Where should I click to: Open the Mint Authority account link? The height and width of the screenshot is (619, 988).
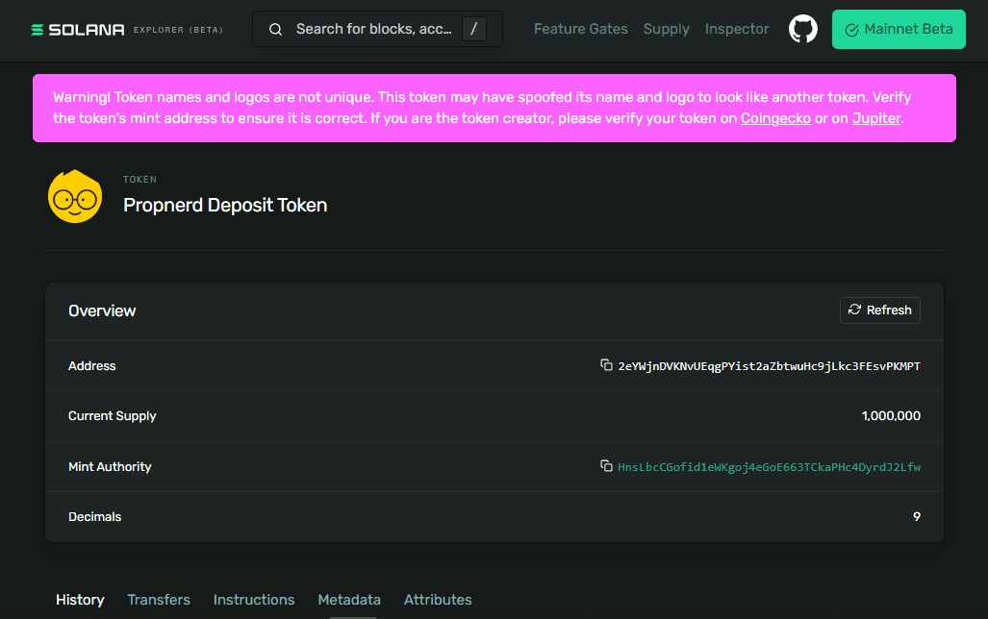pyautogui.click(x=769, y=466)
